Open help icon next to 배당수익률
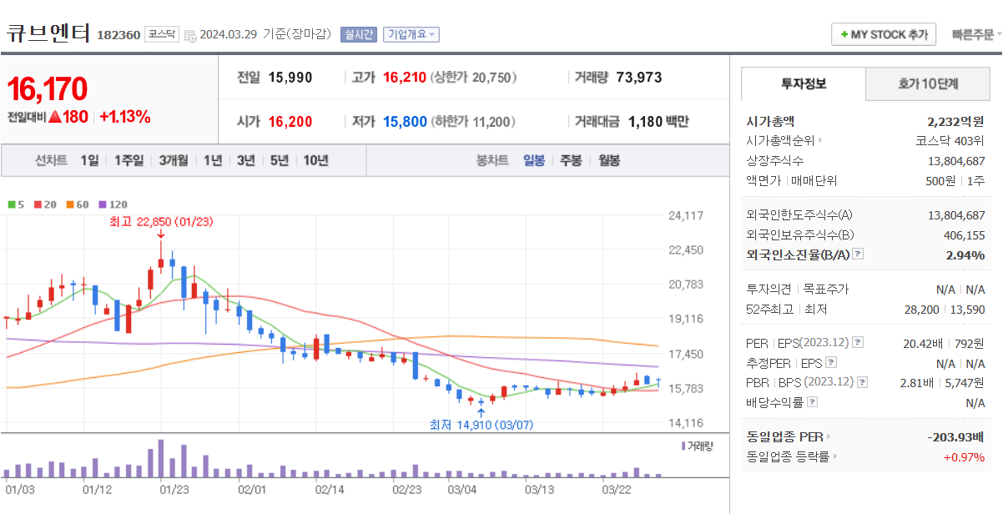The height and width of the screenshot is (514, 1003). (813, 402)
